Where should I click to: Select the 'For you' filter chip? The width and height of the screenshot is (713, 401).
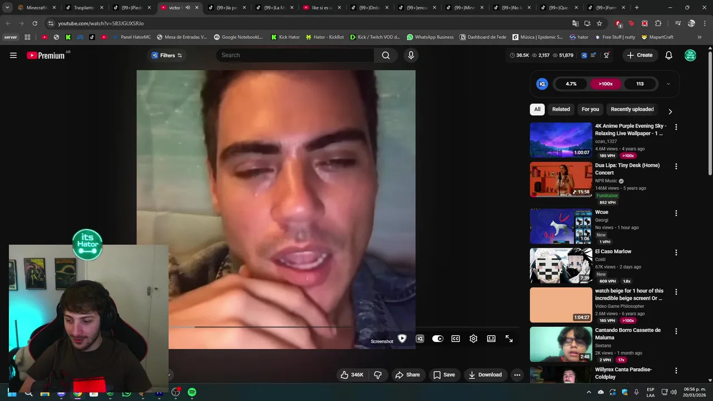coord(590,109)
